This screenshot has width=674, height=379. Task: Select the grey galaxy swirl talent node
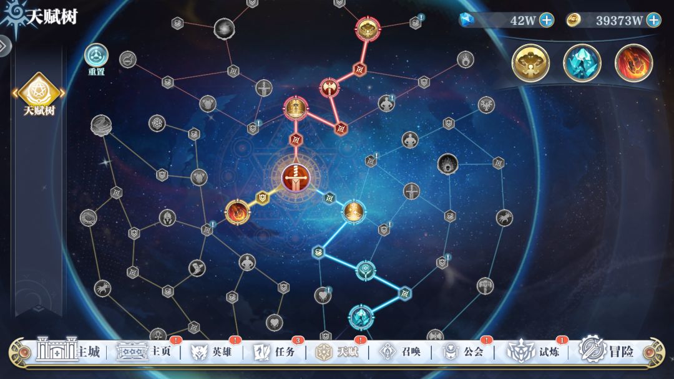pyautogui.click(x=224, y=29)
